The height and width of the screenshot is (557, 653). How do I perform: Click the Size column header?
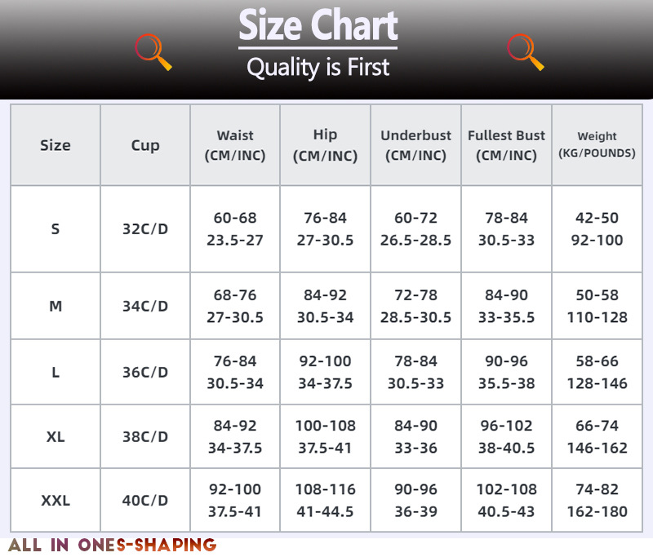pyautogui.click(x=56, y=145)
